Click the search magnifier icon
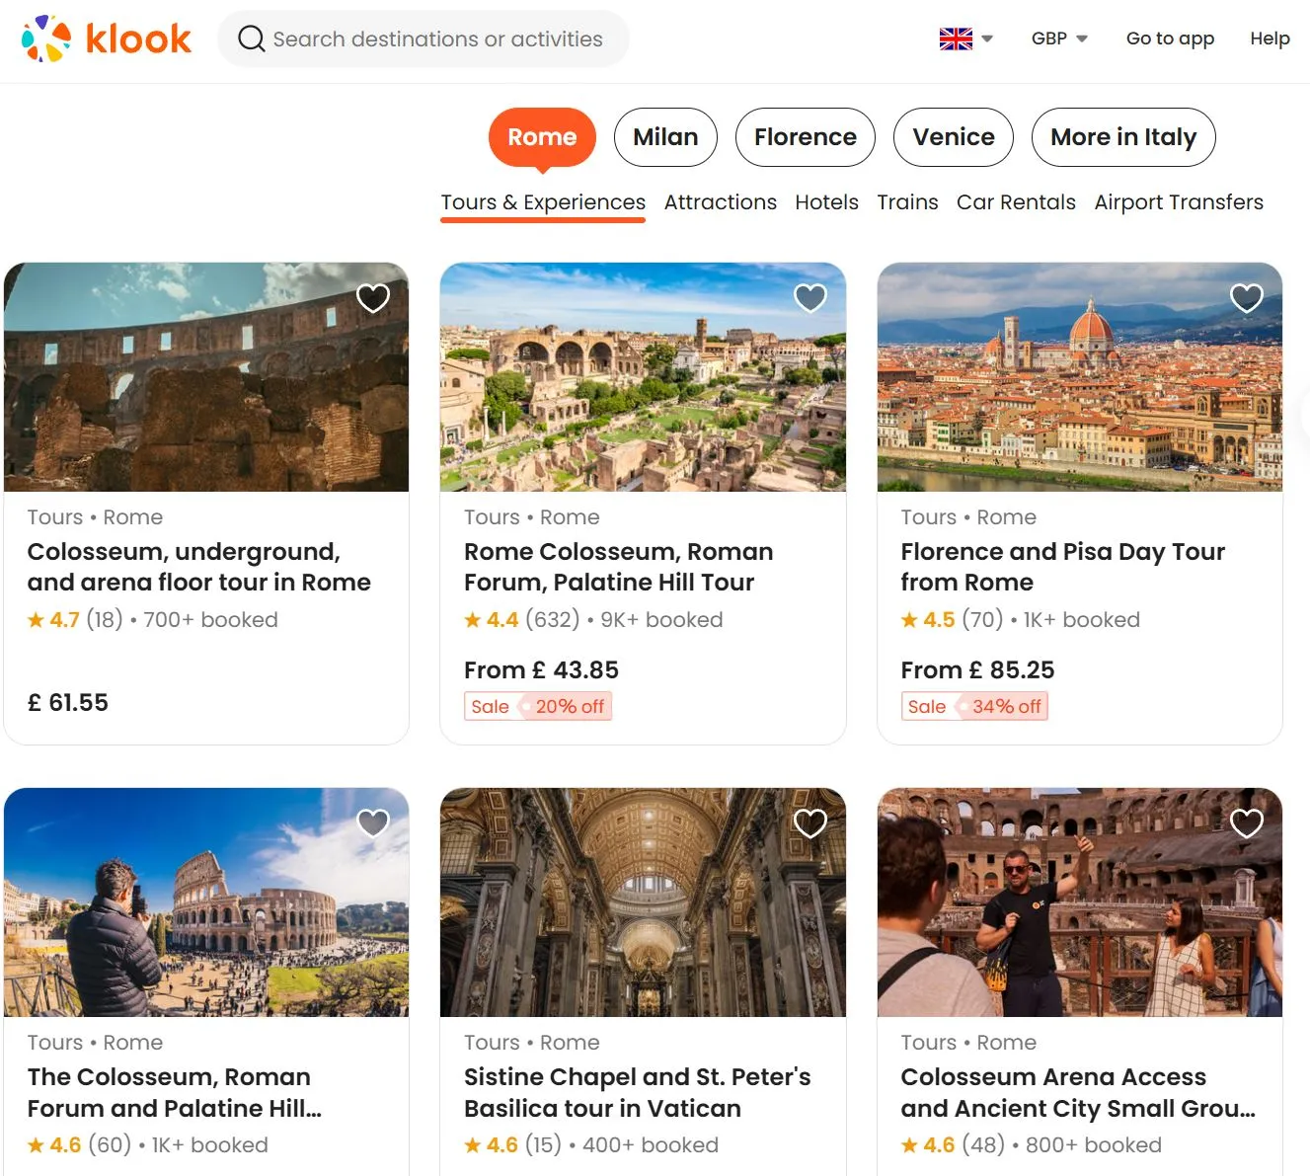This screenshot has height=1176, width=1310. coord(252,39)
